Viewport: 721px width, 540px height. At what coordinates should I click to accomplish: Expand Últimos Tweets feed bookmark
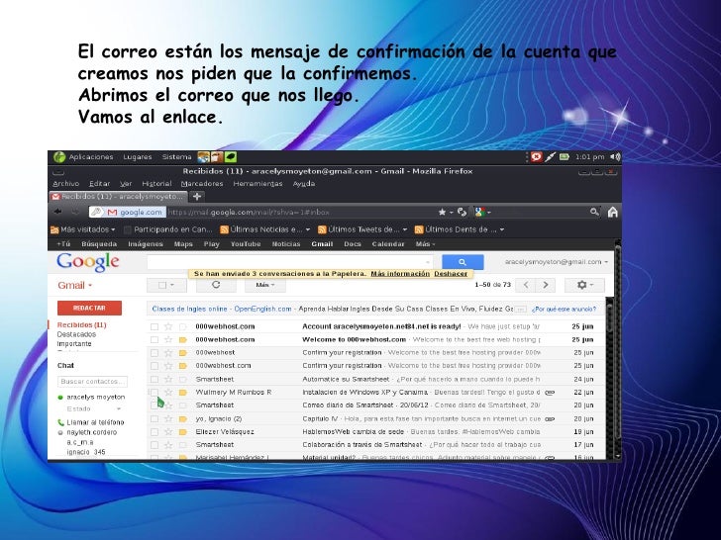click(x=362, y=229)
